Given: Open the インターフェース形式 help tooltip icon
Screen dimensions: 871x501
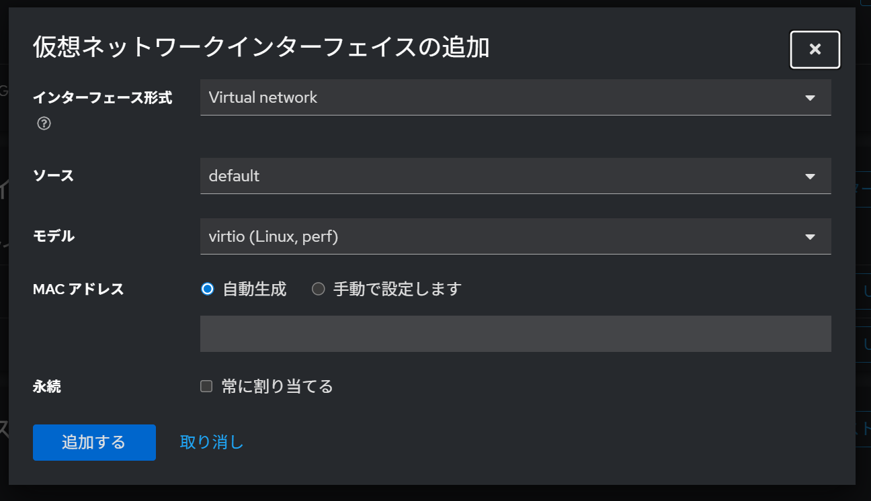Looking at the screenshot, I should (x=43, y=124).
